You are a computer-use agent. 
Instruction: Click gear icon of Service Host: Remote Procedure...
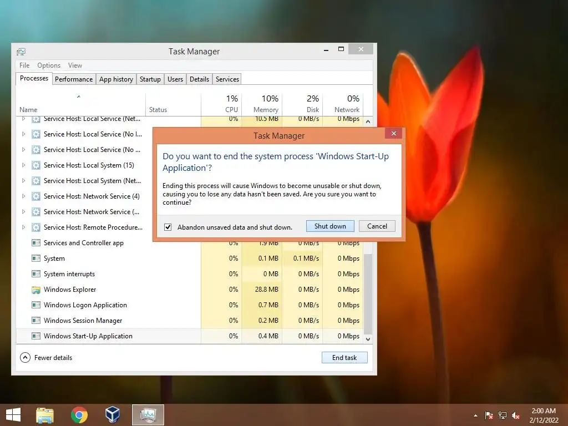click(x=36, y=227)
